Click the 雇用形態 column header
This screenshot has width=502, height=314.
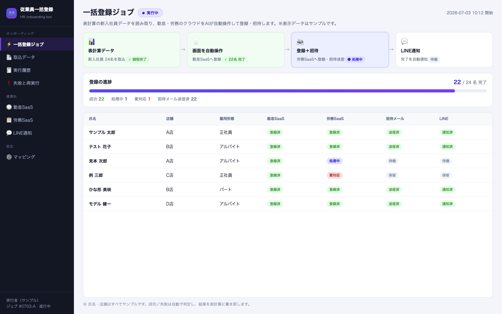point(227,119)
